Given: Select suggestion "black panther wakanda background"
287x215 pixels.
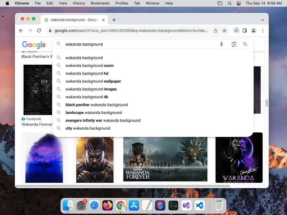Looking at the screenshot, I should (153, 105).
